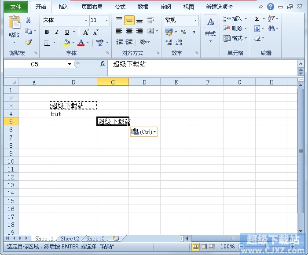Click the Insert Worksheet tab icon
Viewport: 308px width, 255px height.
click(x=116, y=239)
